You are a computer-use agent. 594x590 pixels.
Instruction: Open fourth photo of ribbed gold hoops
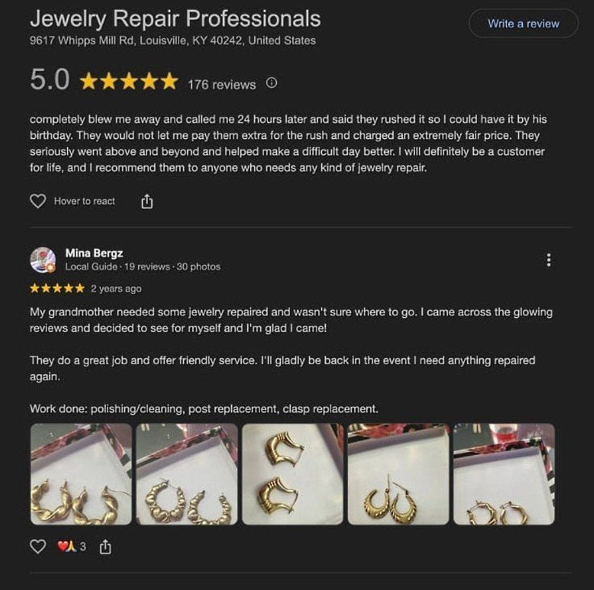click(x=398, y=474)
